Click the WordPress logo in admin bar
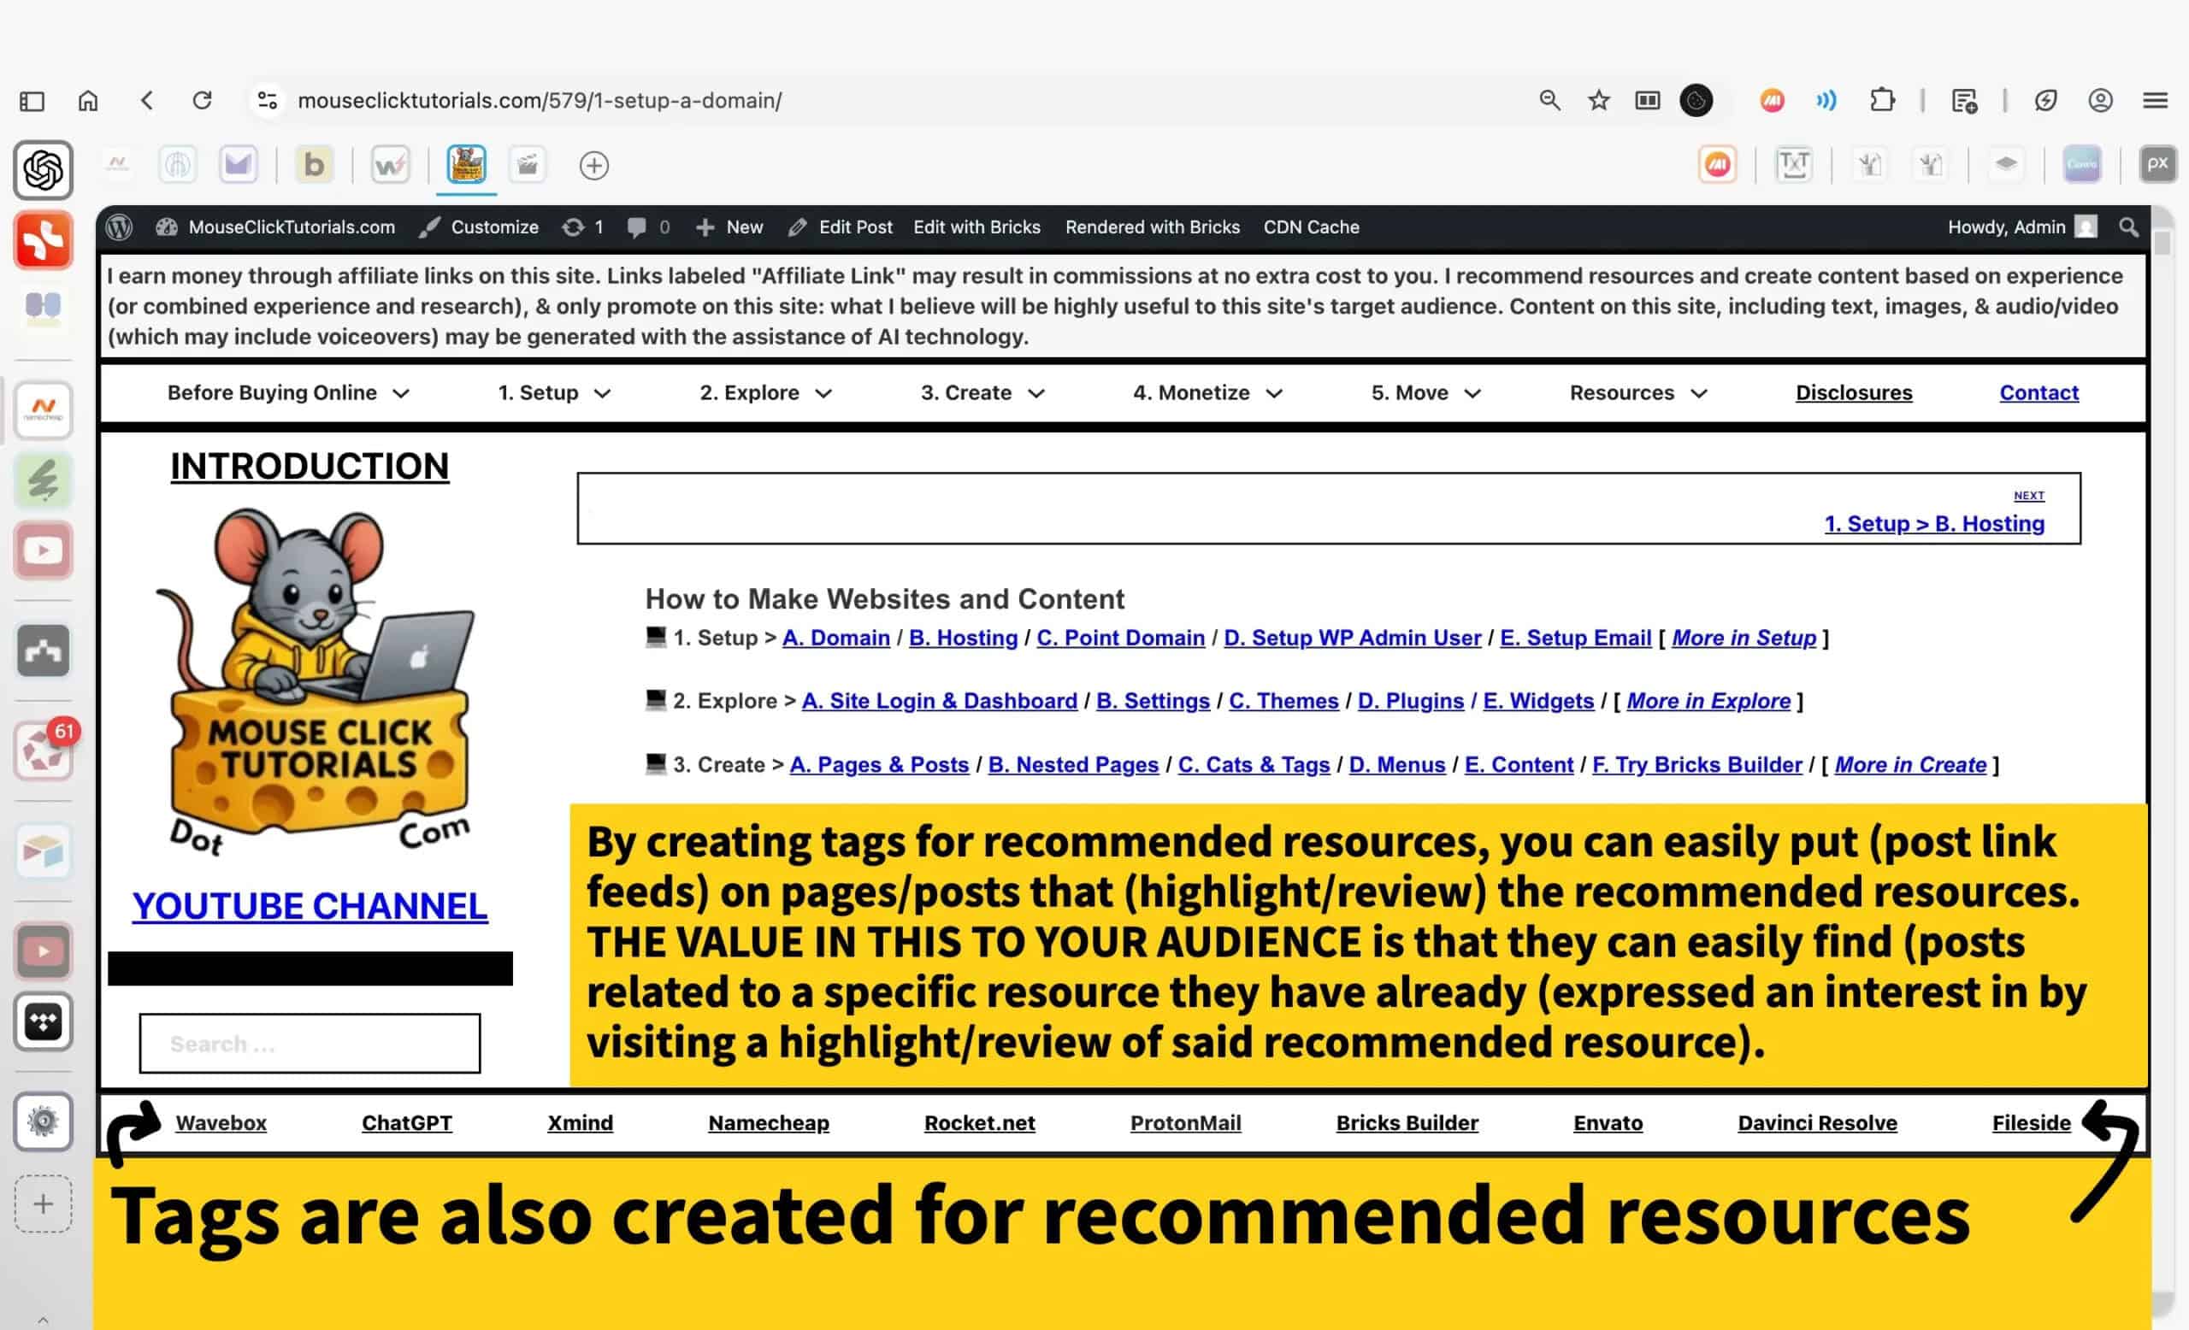Viewport: 2189px width, 1330px height. click(x=119, y=227)
